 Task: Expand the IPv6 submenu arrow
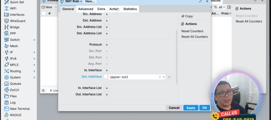coord(34,58)
